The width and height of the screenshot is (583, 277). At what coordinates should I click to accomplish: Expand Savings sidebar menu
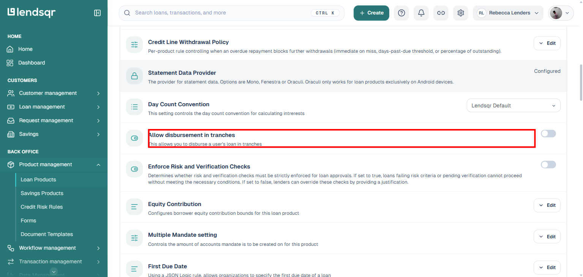click(x=54, y=134)
